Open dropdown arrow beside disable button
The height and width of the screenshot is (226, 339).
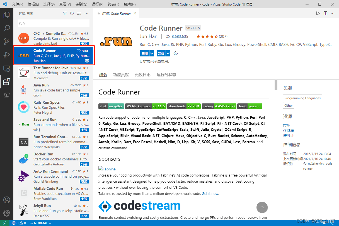tap(152, 53)
